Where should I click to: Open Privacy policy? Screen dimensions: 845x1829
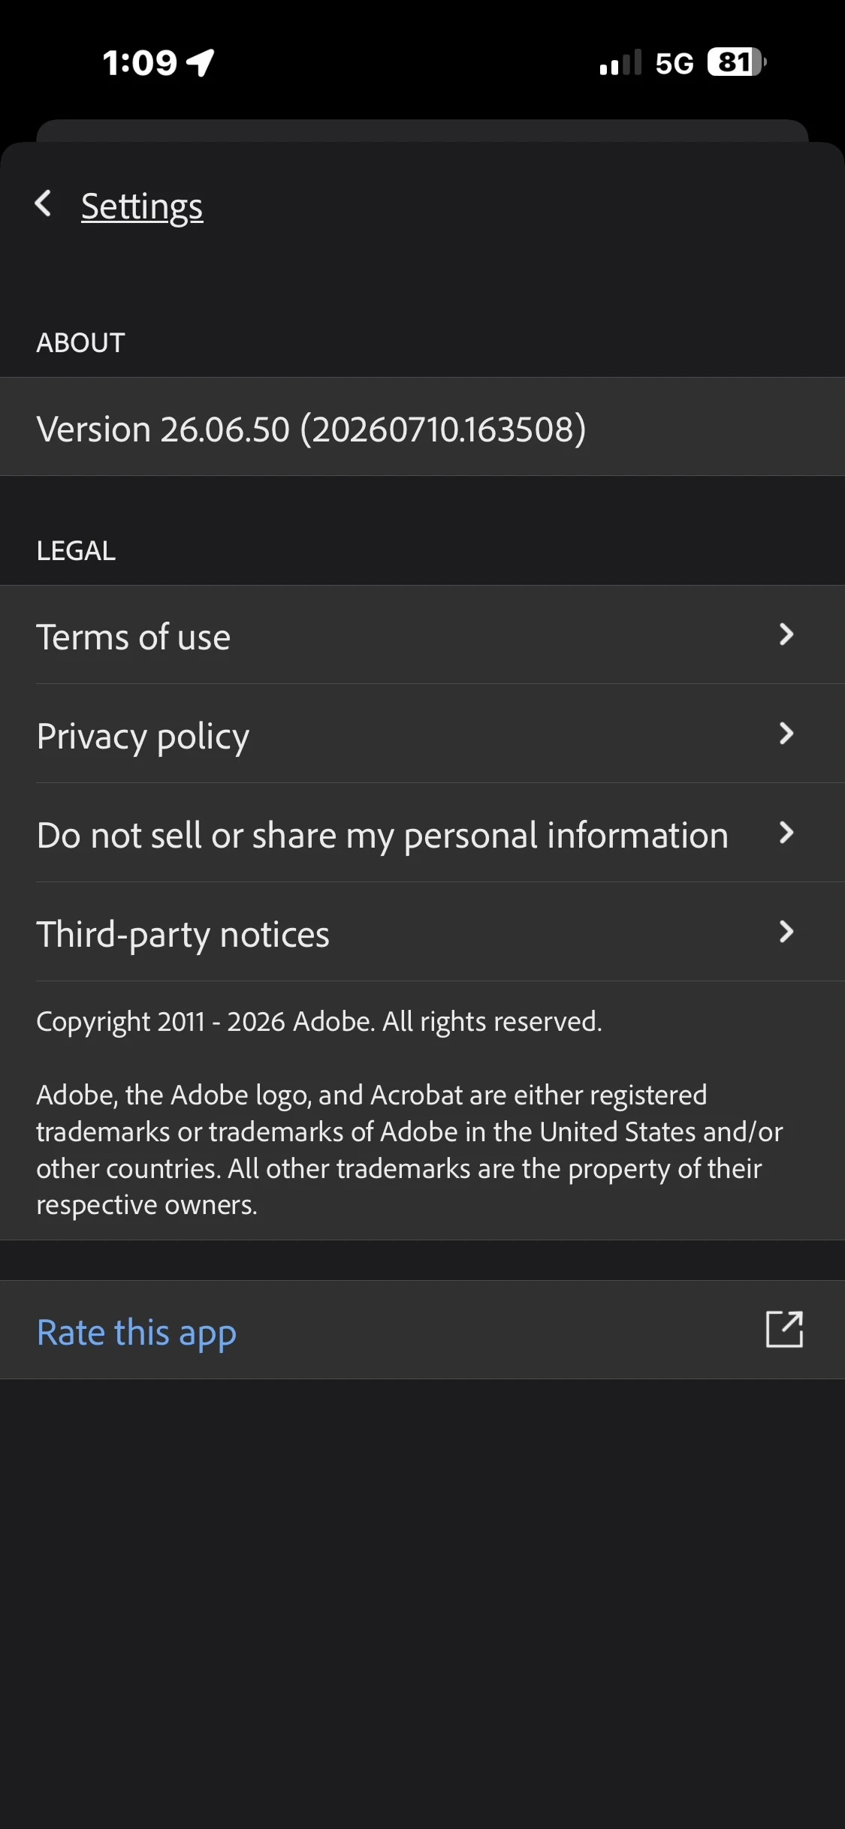point(422,734)
